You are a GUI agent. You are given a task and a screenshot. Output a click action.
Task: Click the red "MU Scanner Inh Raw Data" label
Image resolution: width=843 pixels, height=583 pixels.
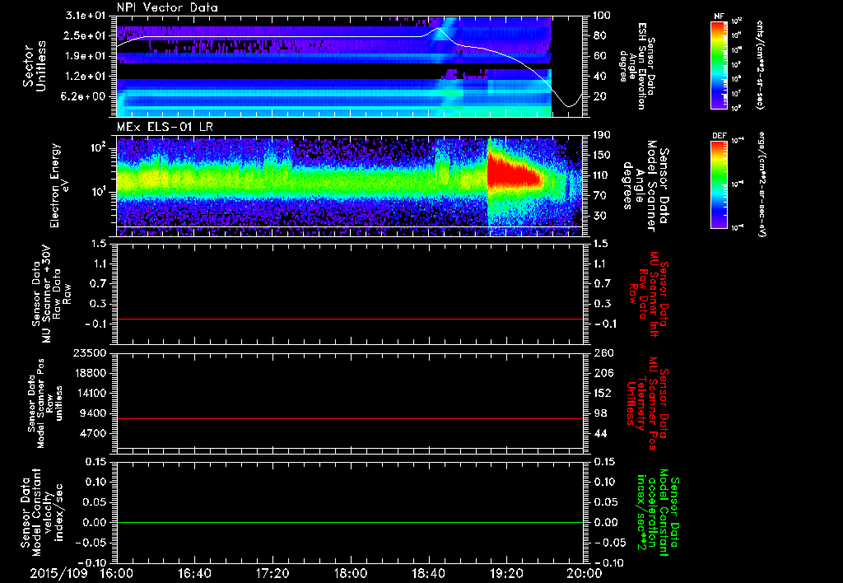tap(648, 294)
